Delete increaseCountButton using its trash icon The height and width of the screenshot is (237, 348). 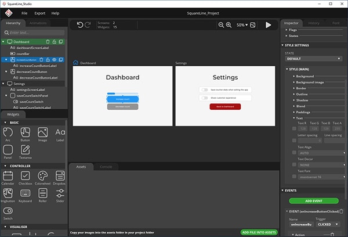pos(41,60)
